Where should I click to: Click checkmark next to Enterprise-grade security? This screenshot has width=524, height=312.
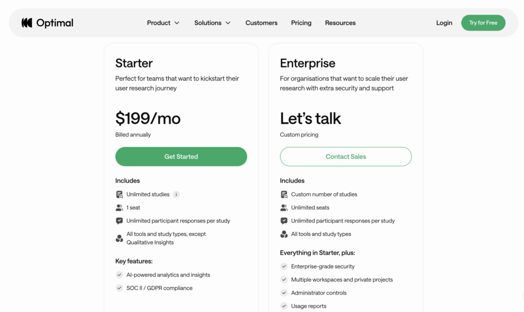point(284,266)
